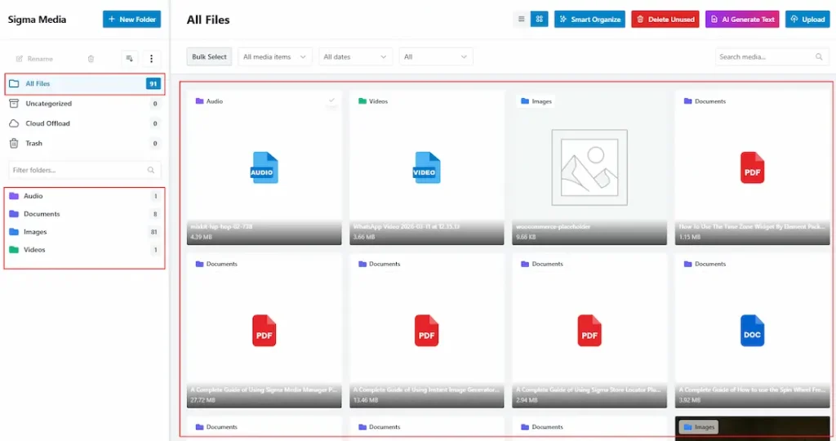This screenshot has height=441, width=836.
Task: Click the blue VIDEO file icon
Action: tap(426, 168)
